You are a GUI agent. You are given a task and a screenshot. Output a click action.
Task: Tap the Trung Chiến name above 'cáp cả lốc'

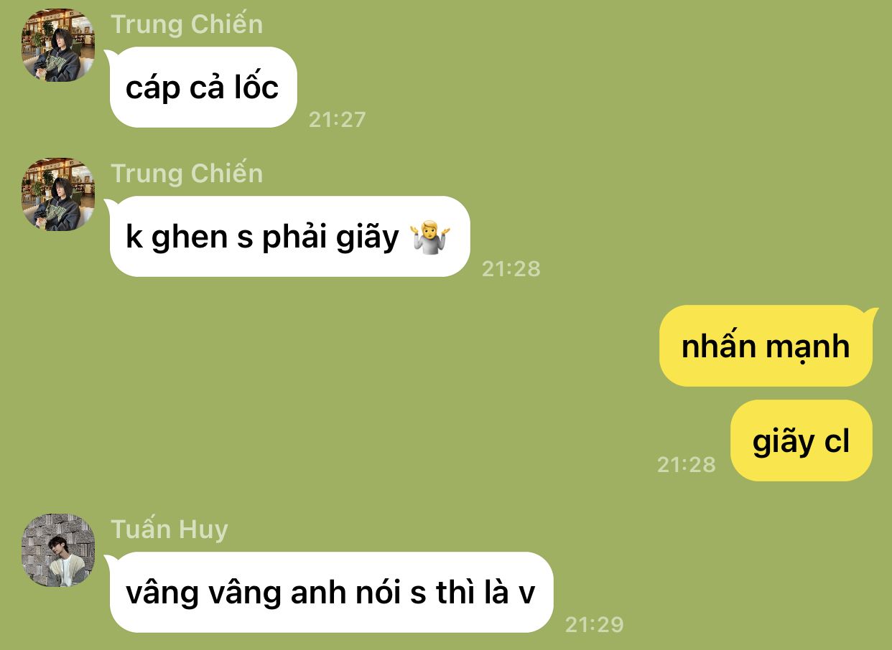[187, 24]
